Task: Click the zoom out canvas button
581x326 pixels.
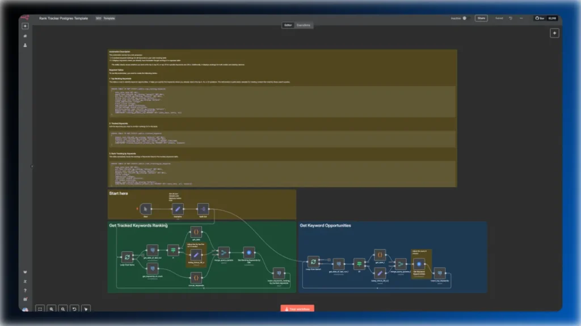Action: pyautogui.click(x=63, y=309)
